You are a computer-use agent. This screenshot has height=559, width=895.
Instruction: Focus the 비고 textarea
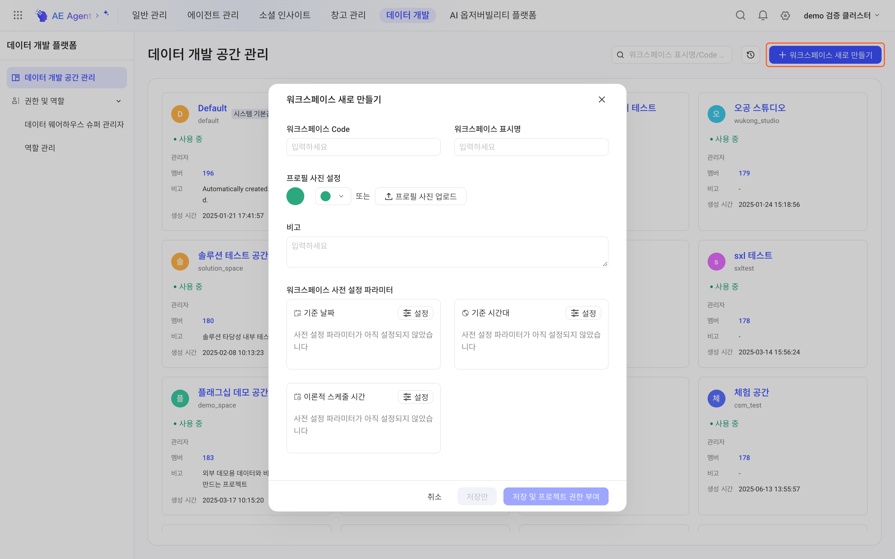click(x=447, y=252)
